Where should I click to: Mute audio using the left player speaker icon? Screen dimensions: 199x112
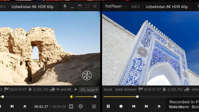[72, 97]
